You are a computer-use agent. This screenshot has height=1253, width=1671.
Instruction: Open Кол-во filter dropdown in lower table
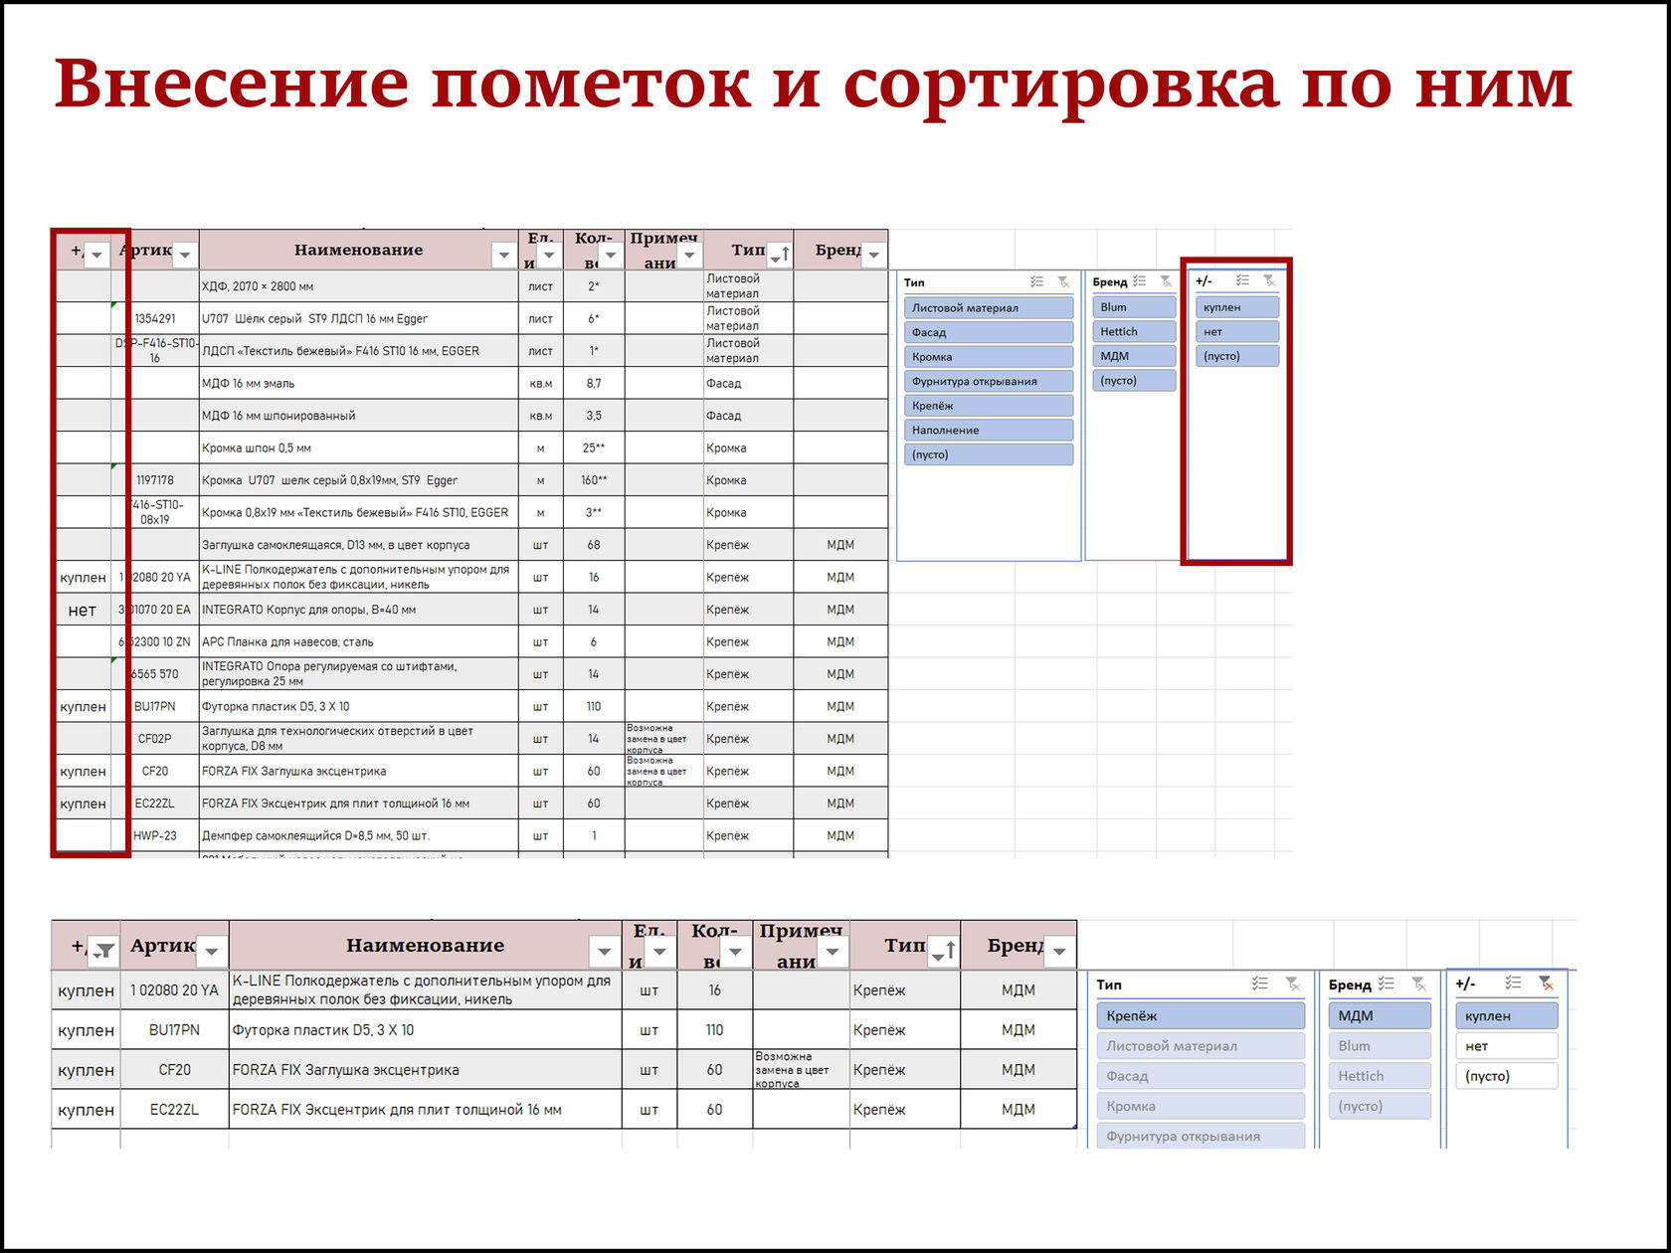[x=735, y=952]
